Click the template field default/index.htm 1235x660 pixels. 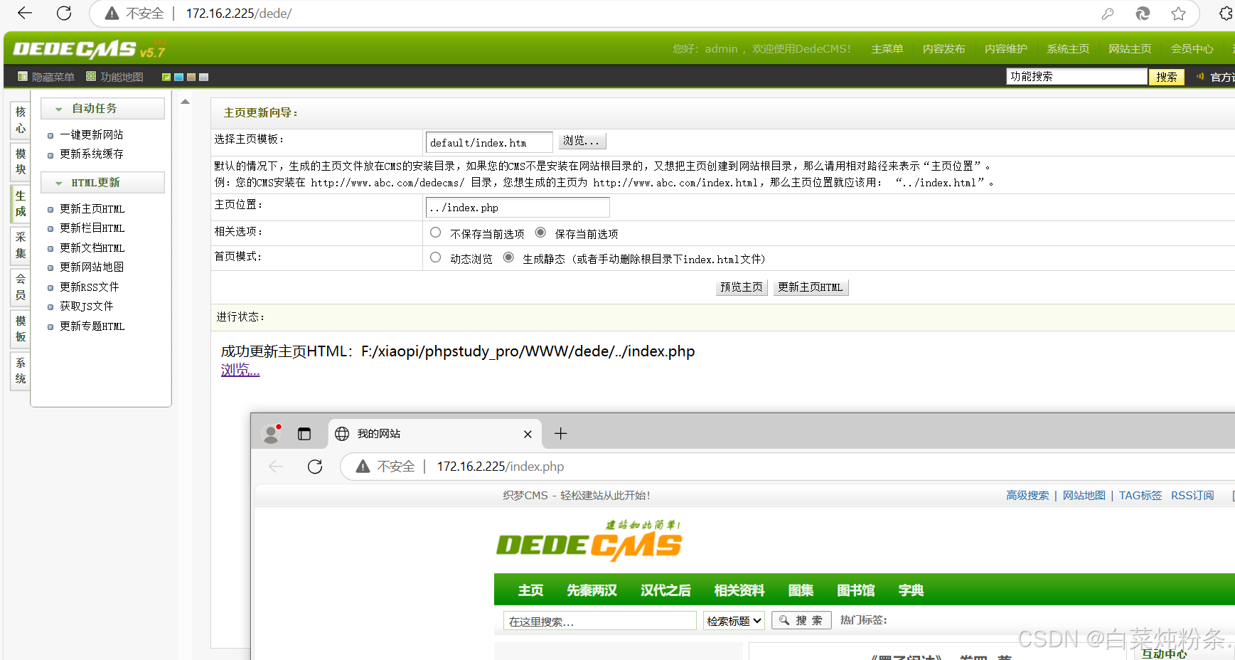(489, 142)
